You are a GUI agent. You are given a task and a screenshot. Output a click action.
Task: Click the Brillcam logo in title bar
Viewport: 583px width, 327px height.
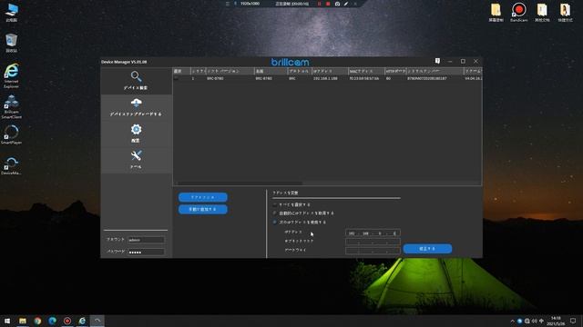tap(290, 62)
